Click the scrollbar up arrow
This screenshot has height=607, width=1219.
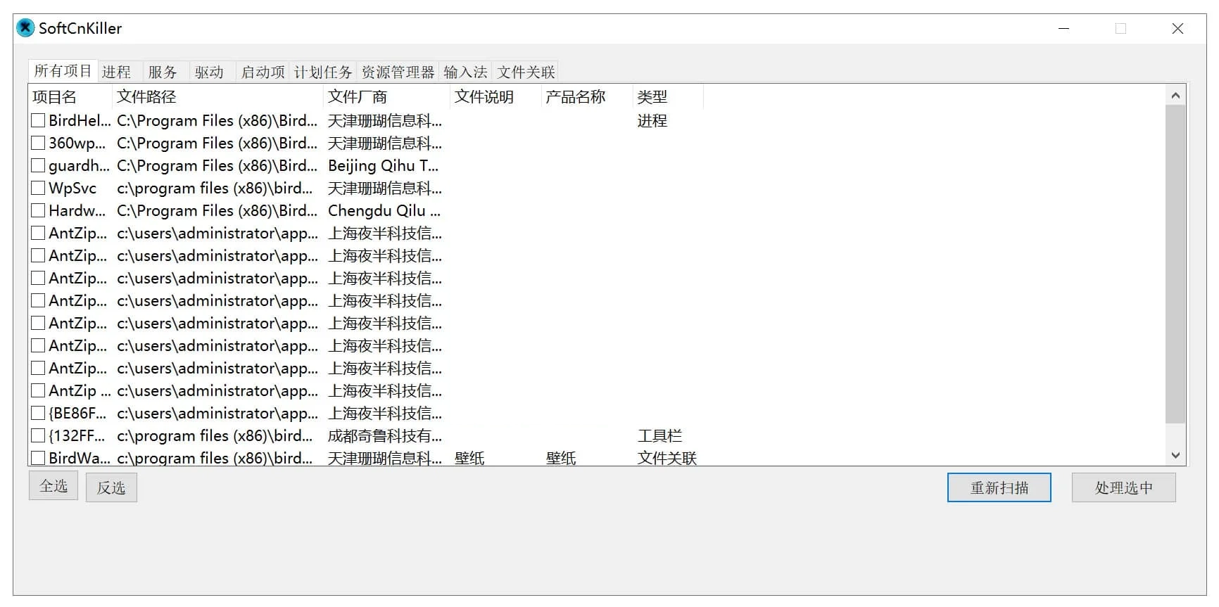1175,95
